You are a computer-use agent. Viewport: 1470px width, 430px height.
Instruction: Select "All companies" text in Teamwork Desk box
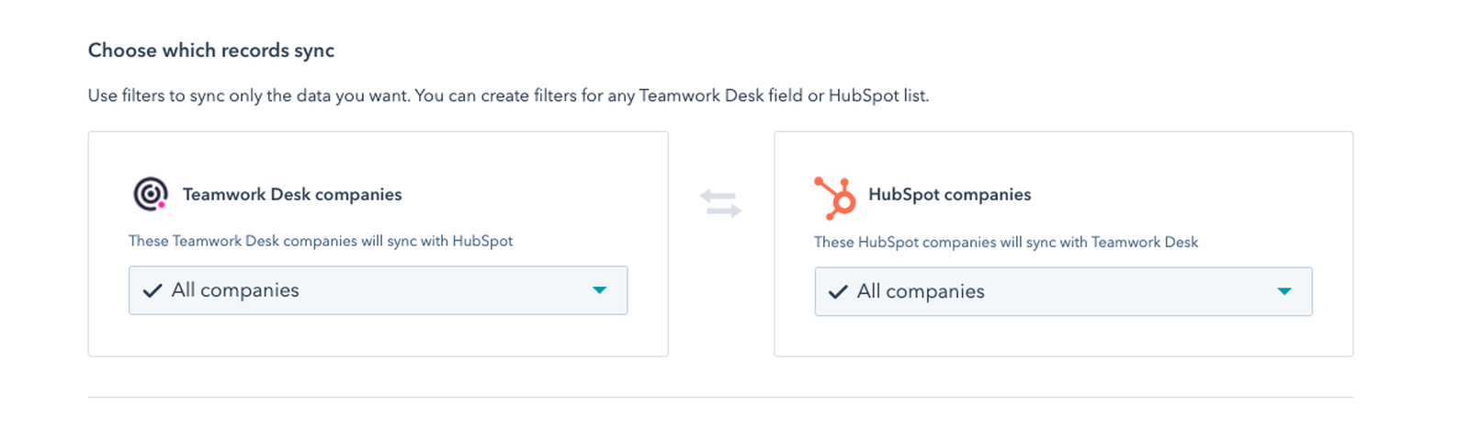point(235,290)
